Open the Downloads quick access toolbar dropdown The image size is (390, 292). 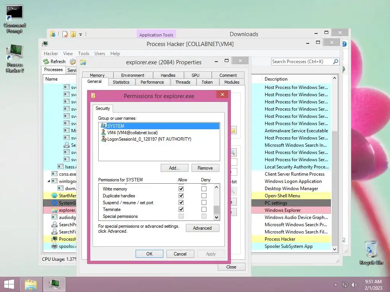click(81, 35)
